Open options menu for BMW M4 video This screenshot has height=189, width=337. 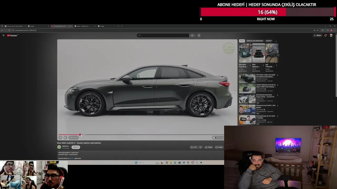pos(277,75)
